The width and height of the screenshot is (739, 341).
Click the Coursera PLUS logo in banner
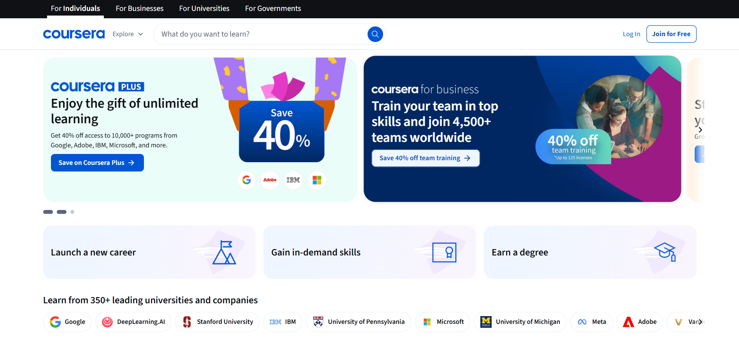pos(98,86)
